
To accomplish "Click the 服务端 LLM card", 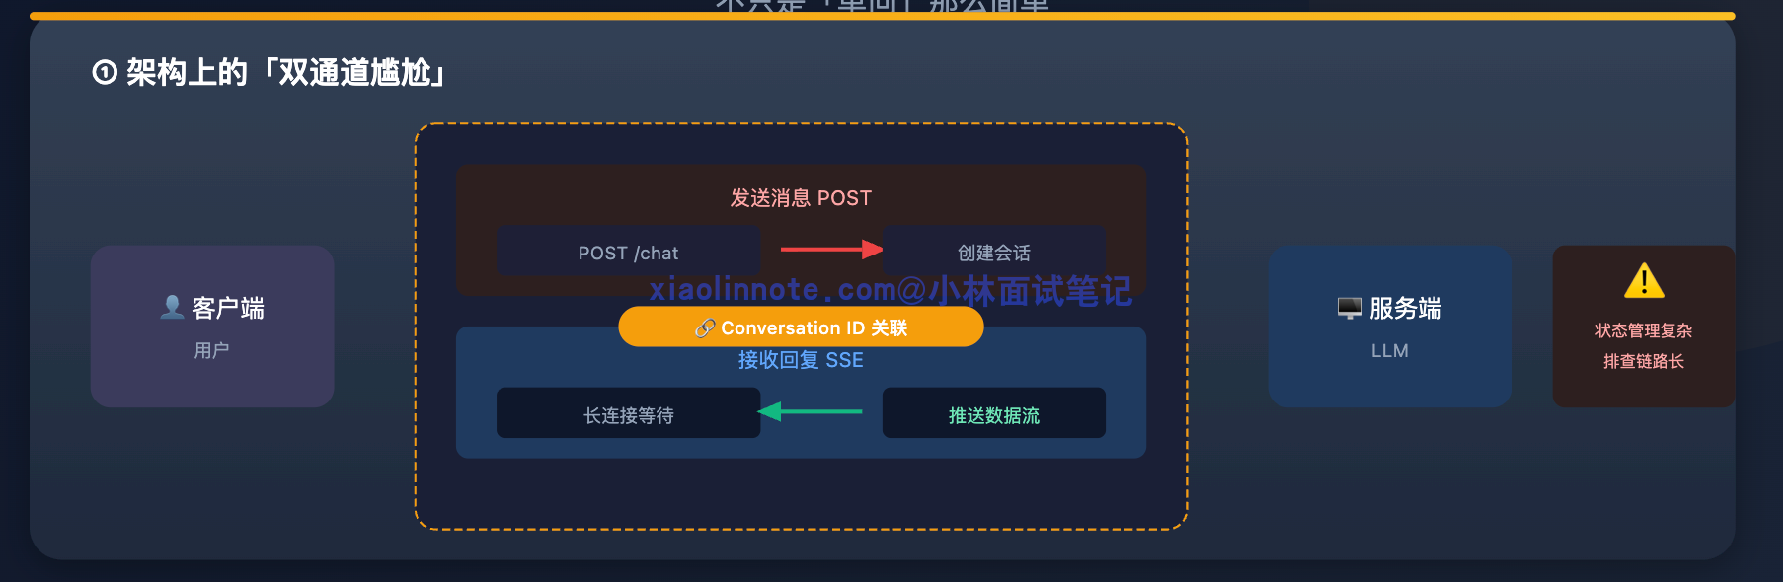I will tap(1390, 327).
